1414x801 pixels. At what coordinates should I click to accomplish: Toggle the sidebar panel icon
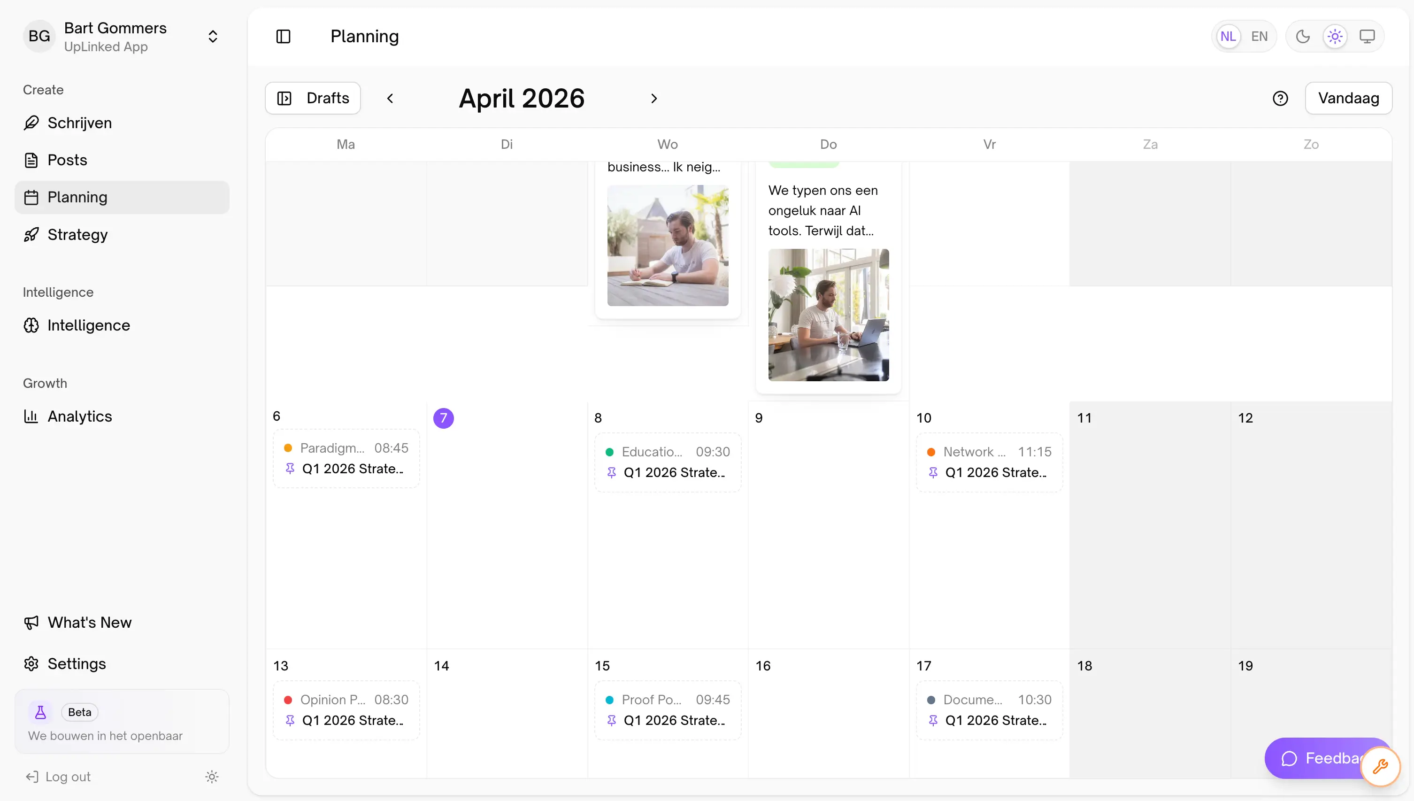coord(283,36)
